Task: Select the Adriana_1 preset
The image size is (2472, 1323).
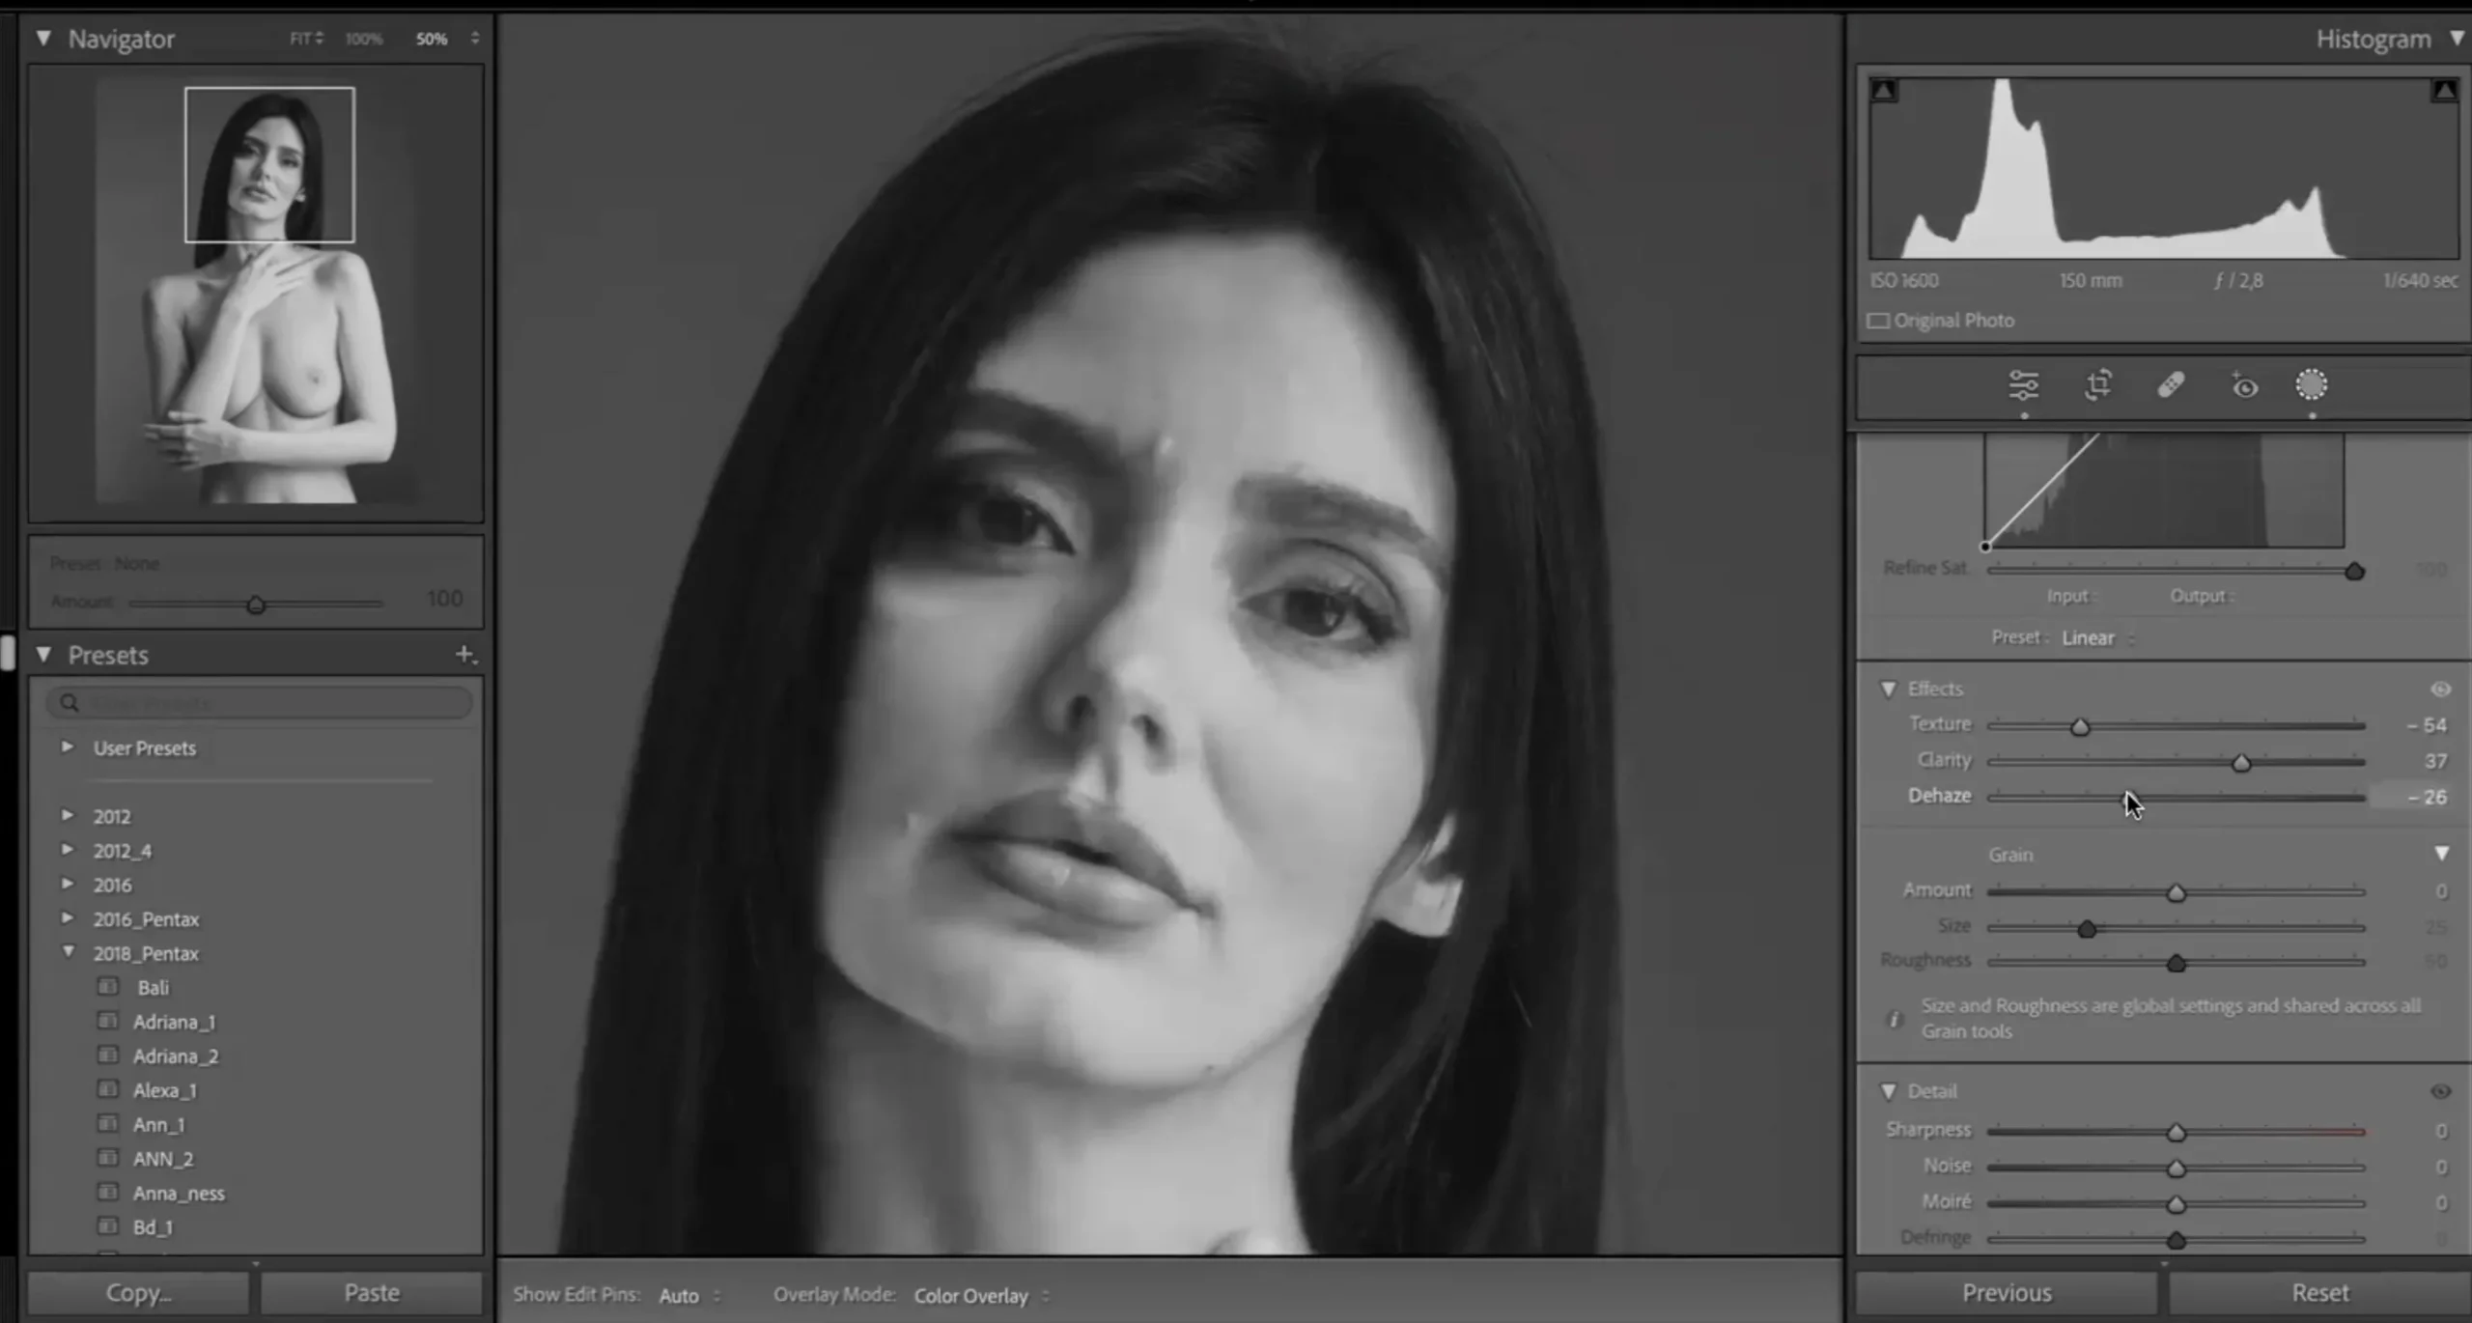Action: [x=174, y=1022]
